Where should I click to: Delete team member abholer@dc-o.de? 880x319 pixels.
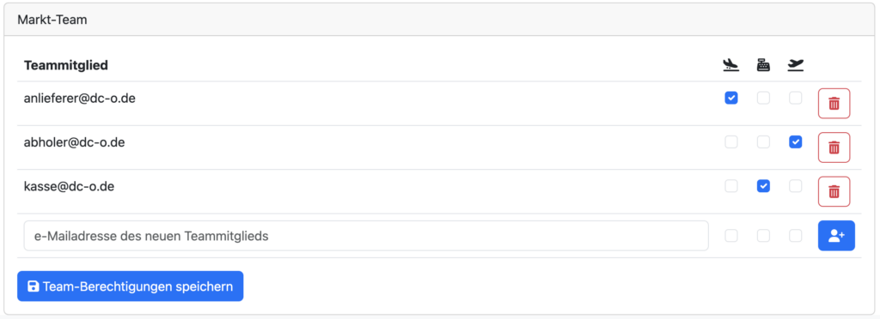(834, 147)
